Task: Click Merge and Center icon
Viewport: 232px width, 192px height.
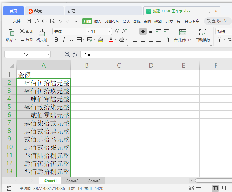Action: pyautogui.click(x=183, y=32)
